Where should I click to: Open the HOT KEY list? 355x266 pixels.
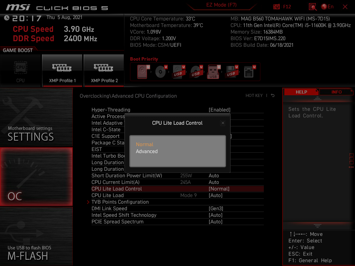pos(254,96)
